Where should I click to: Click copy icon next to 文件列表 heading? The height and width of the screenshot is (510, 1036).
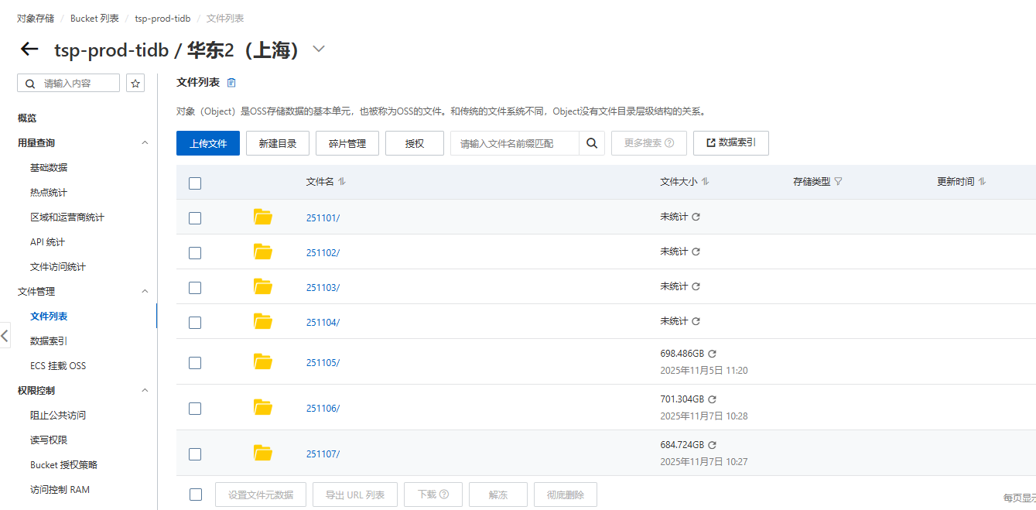[x=231, y=83]
